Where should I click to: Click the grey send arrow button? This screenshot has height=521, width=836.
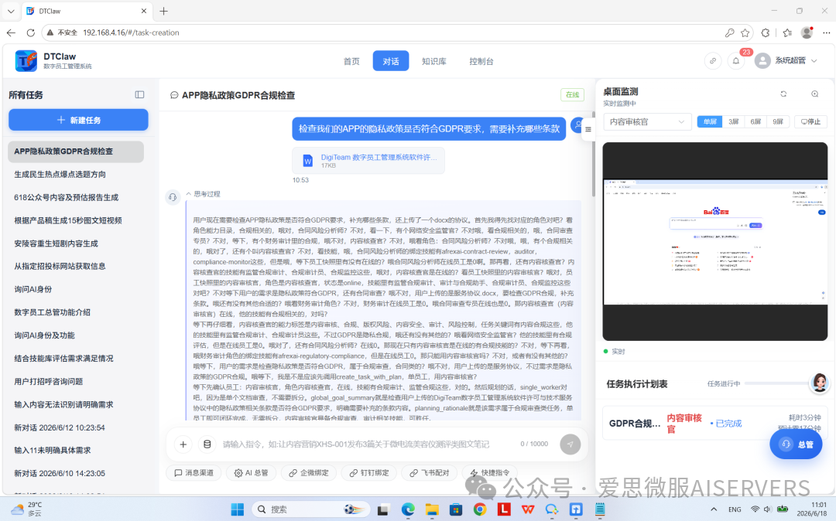[x=570, y=444]
